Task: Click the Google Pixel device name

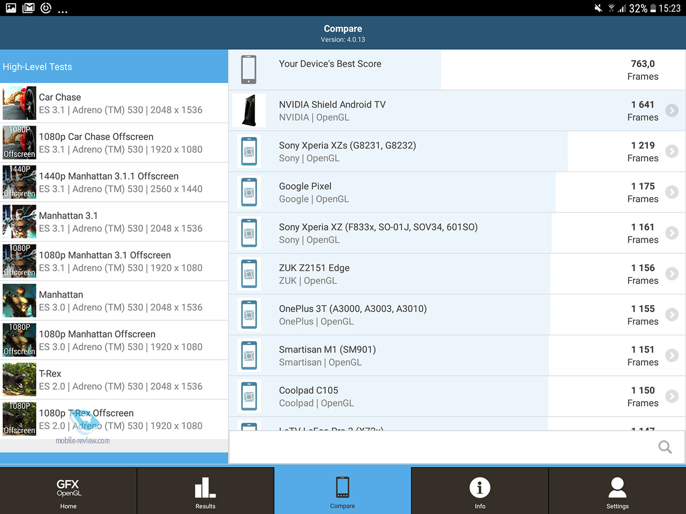Action: click(x=305, y=186)
